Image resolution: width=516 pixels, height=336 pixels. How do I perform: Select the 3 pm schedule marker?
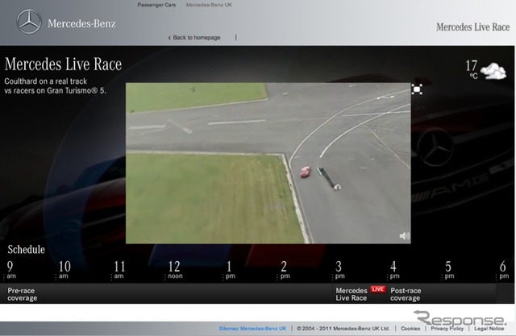339,270
